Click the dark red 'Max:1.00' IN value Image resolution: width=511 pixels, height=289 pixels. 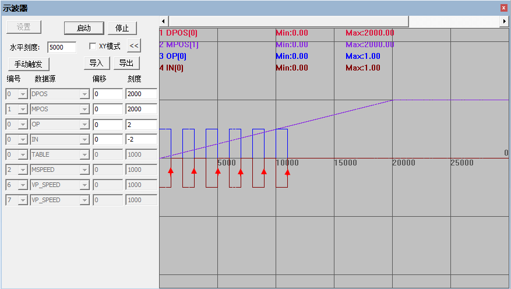[x=363, y=68]
